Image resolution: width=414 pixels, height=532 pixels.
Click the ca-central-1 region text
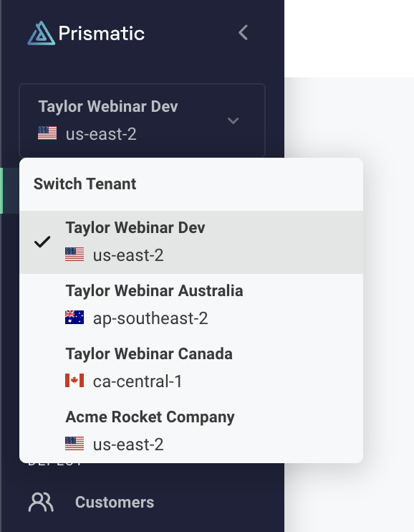tap(138, 381)
